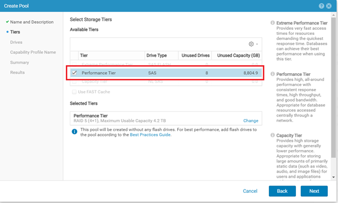Click the 'Selected Tiers' heading
The height and width of the screenshot is (203, 338).
point(84,103)
